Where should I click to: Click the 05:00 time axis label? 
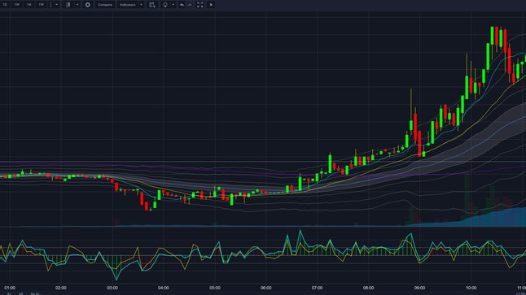point(215,288)
